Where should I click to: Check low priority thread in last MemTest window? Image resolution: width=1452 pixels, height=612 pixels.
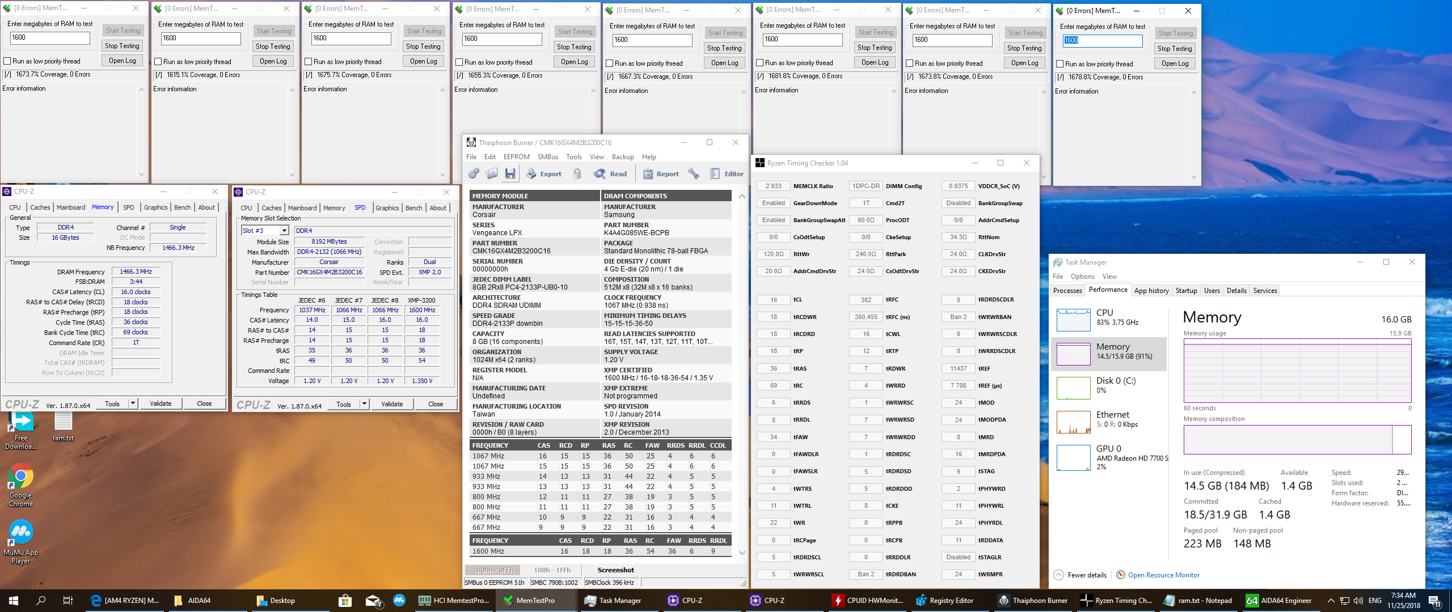tap(1060, 64)
